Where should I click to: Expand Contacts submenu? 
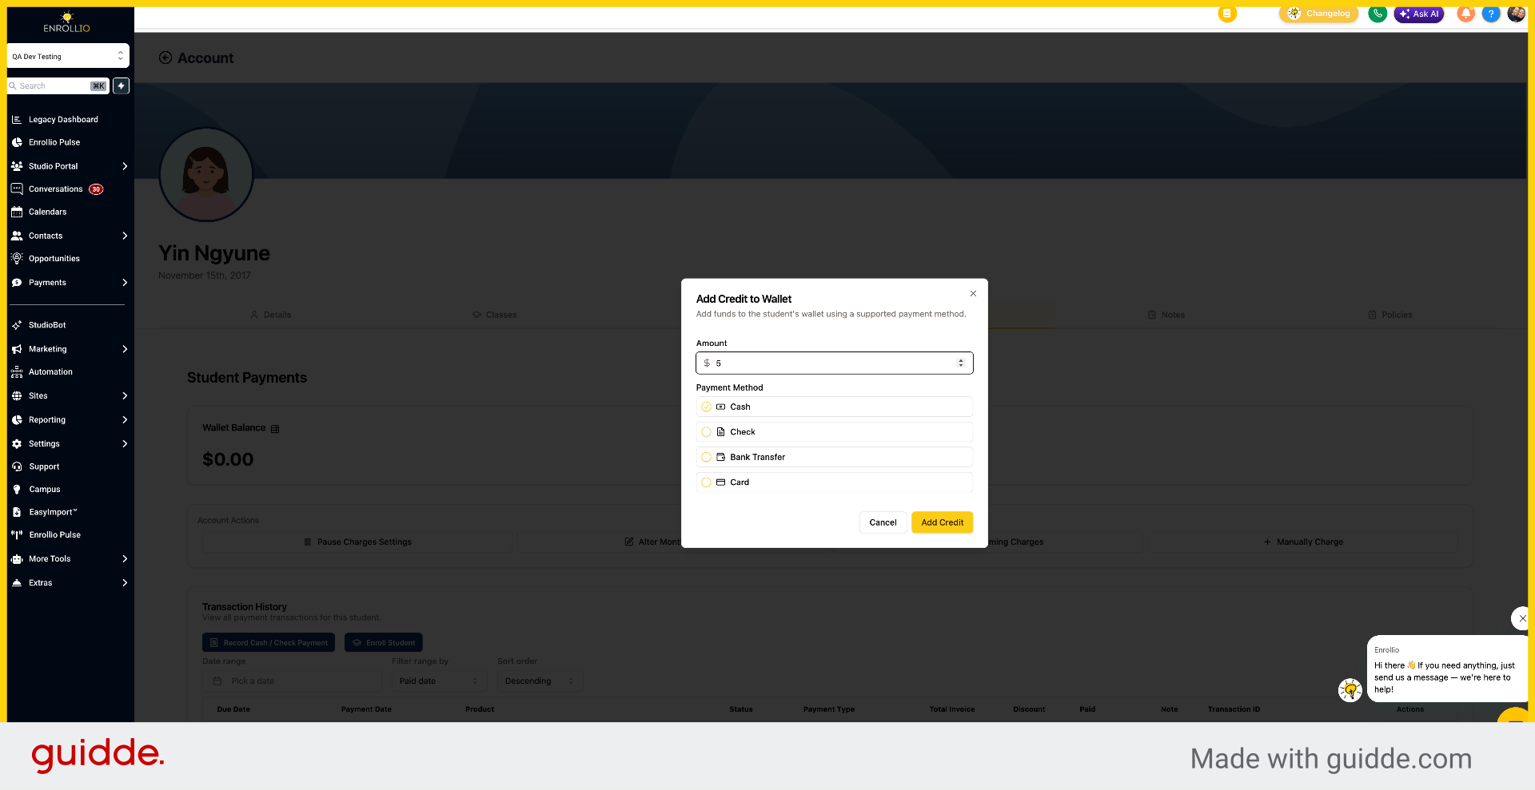point(125,236)
